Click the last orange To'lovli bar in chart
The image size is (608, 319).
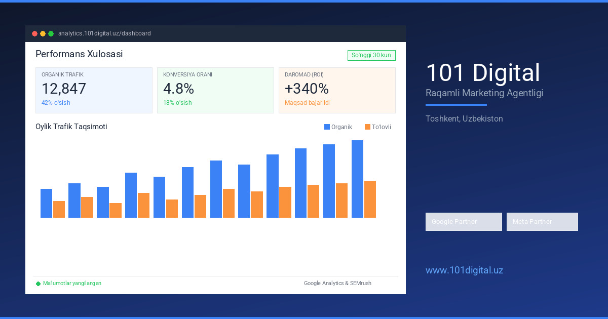[370, 199]
